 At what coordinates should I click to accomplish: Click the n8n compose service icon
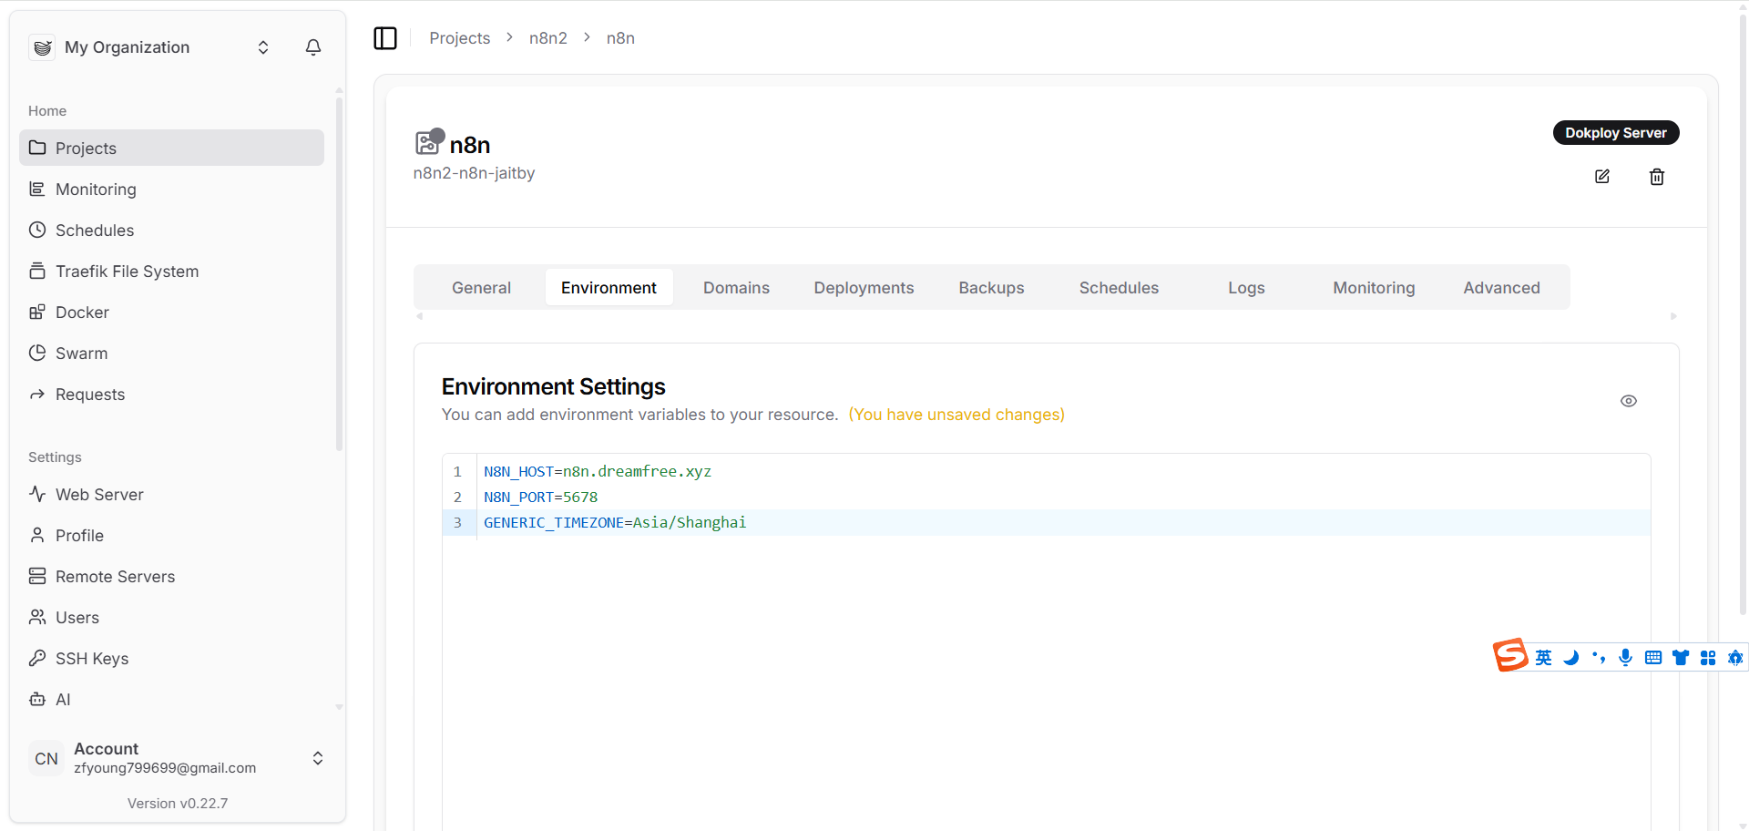click(x=429, y=142)
